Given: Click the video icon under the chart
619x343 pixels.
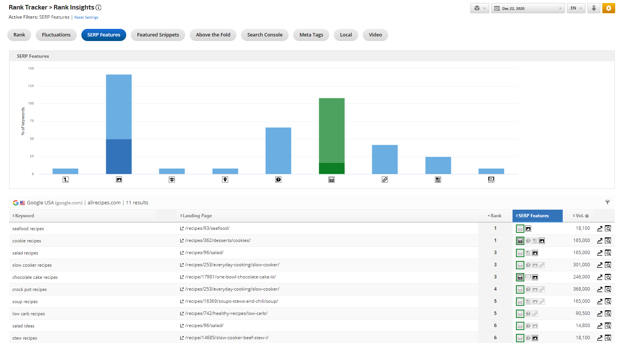Looking at the screenshot, I should tap(491, 180).
